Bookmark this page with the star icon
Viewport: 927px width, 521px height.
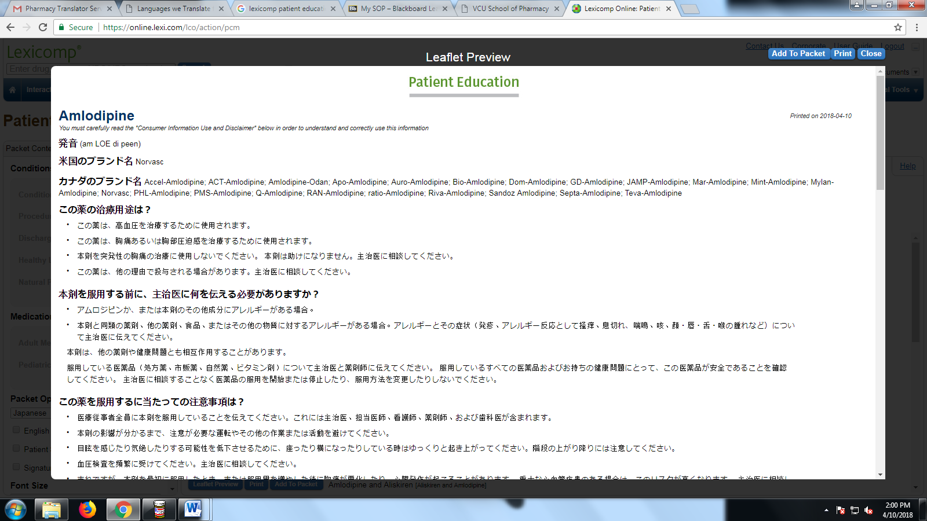tap(898, 27)
